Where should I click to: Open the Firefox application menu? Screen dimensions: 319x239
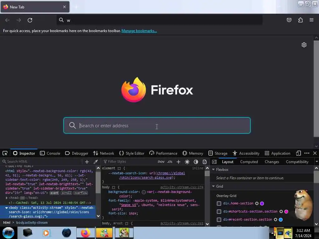(312, 20)
